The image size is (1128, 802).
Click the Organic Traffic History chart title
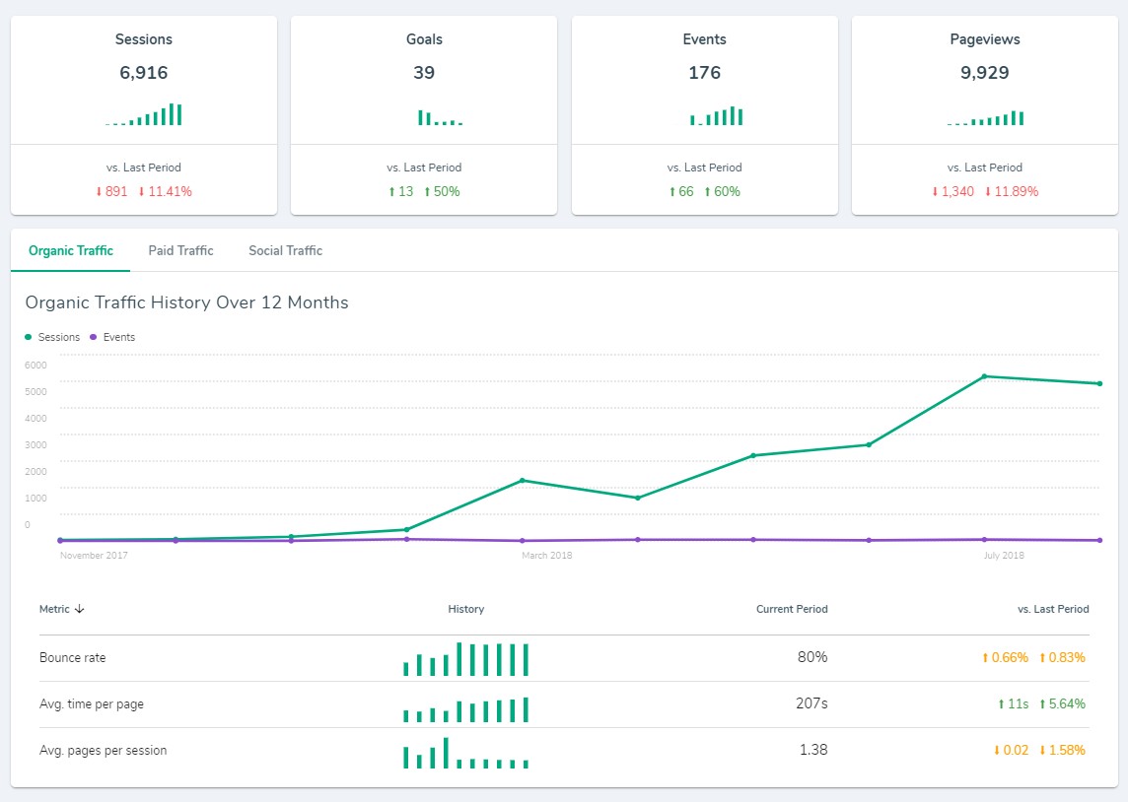tap(187, 302)
